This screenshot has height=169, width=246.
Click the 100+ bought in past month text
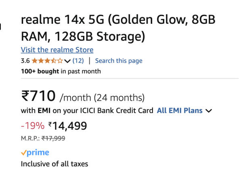[x=60, y=71]
